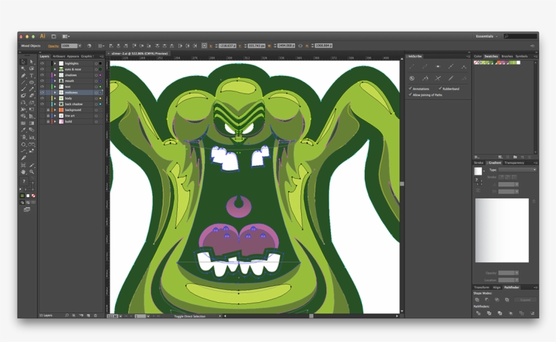Click the Divide pathfinder icon
This screenshot has height=342, width=556.
point(478,313)
